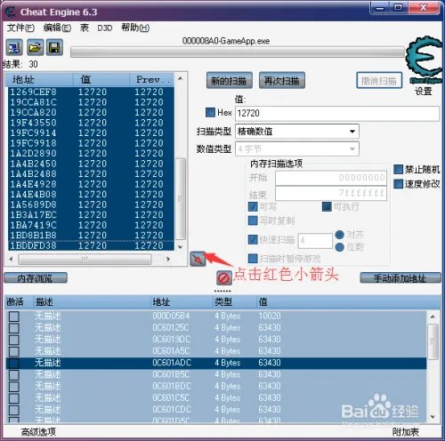Click address 0C601CDC in address table
Viewport: 445px width, 441px height.
coord(172,410)
